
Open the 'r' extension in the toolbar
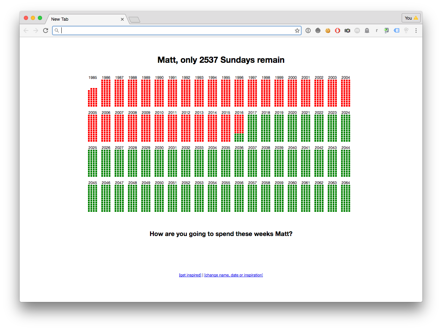377,31
